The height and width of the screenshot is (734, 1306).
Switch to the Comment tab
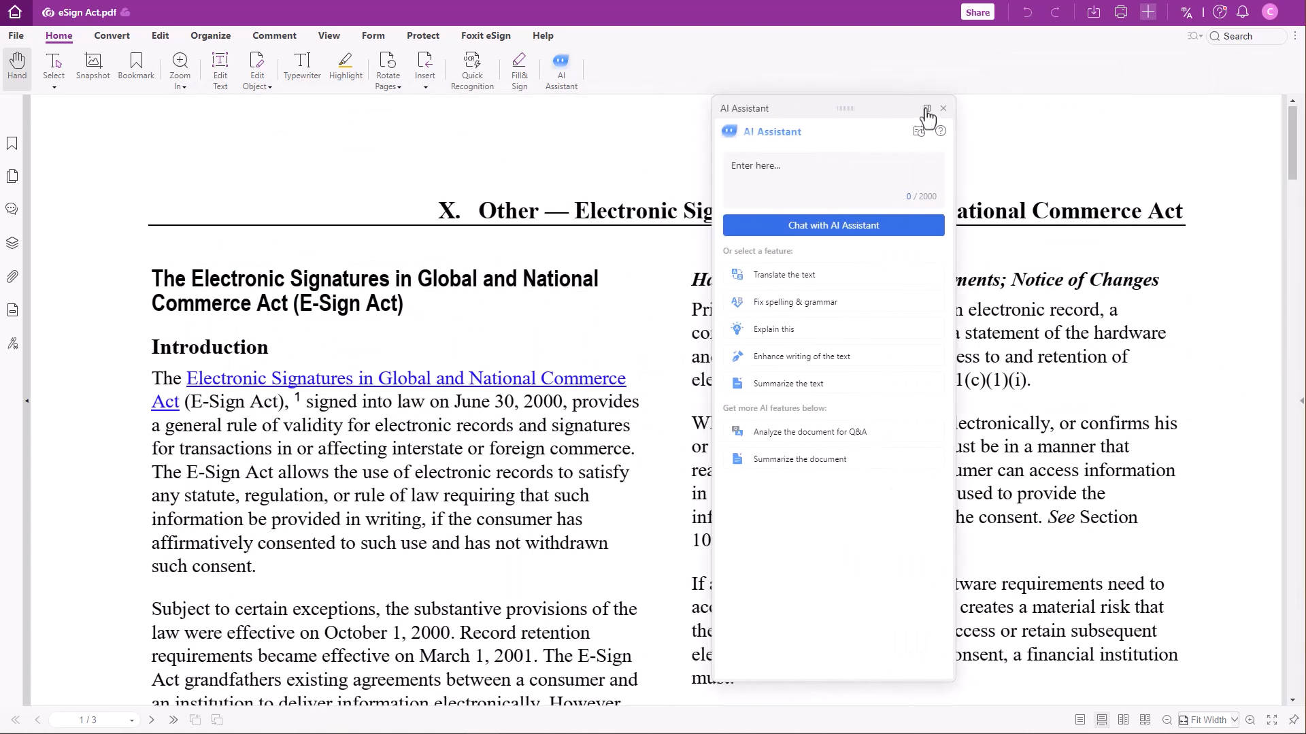274,35
